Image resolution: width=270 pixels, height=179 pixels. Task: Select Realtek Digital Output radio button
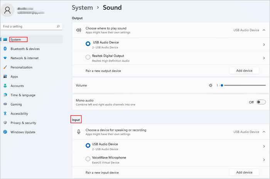88,58
